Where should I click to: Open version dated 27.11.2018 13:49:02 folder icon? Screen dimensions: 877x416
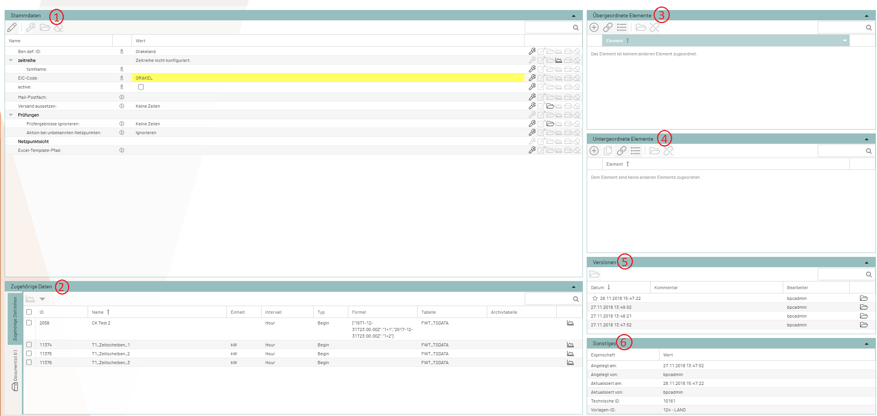click(864, 307)
